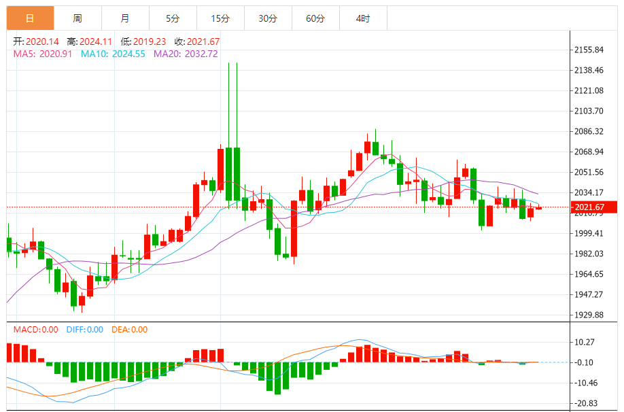Click the 2103.70 price axis label

pyautogui.click(x=589, y=111)
